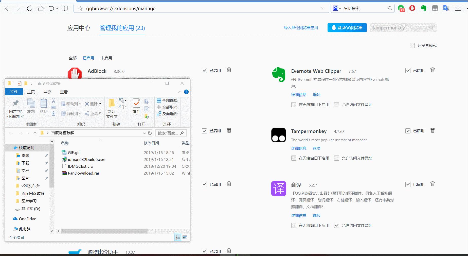
Task: Disable the Evernote Web Clipper enabled checkbox
Action: pos(408,71)
